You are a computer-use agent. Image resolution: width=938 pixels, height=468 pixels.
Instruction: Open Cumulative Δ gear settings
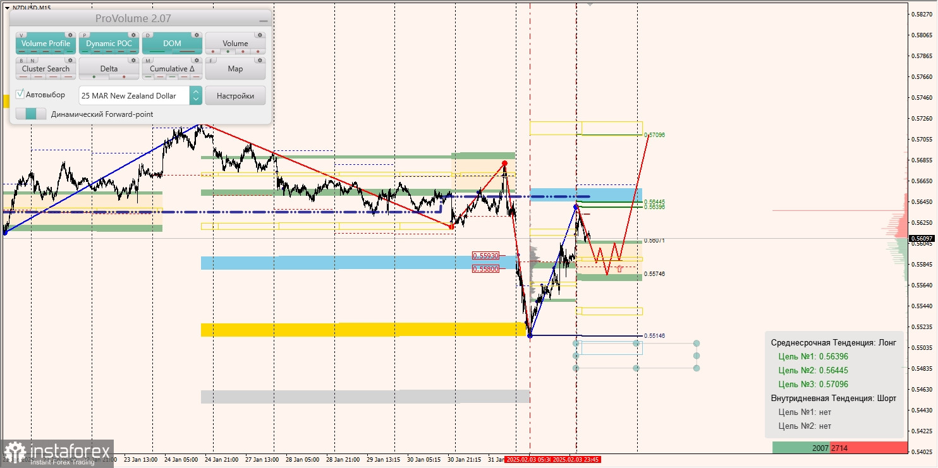(197, 61)
